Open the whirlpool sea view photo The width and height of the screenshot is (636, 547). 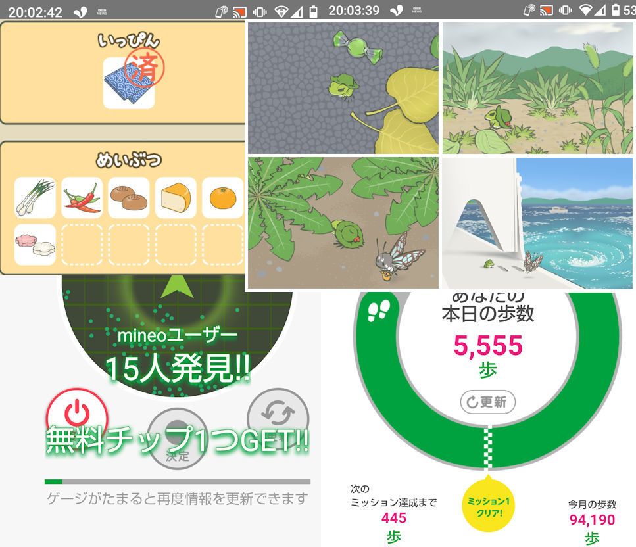point(537,223)
